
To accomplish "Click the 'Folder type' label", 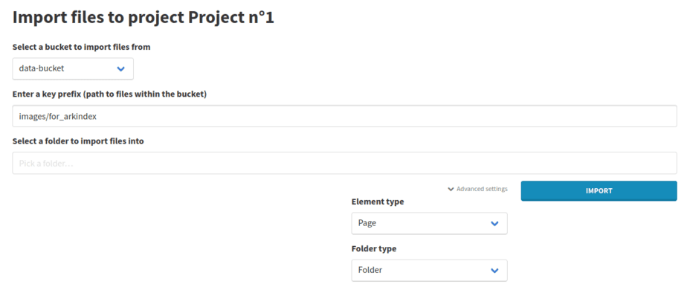I will (373, 248).
